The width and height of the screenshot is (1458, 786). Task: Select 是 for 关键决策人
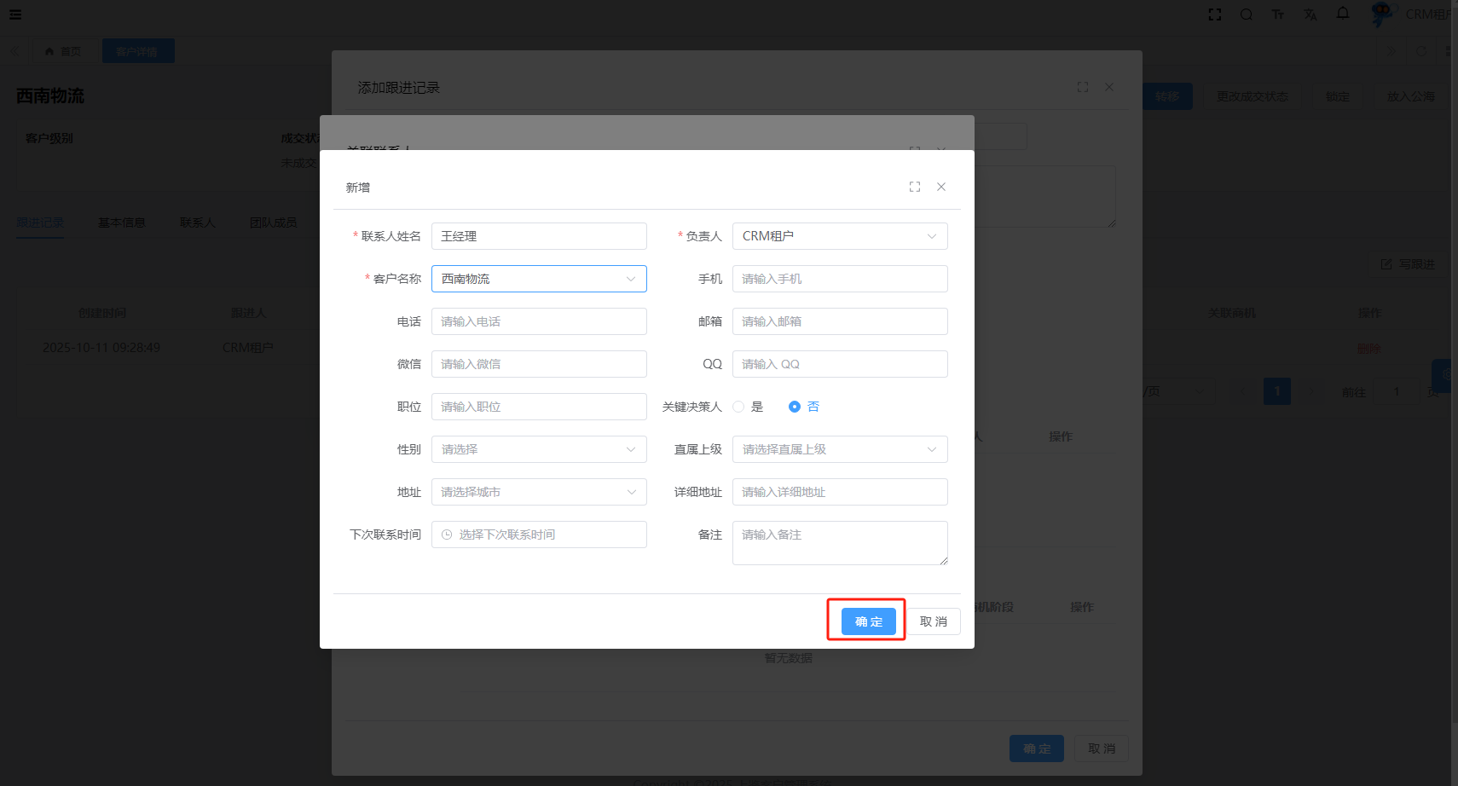[739, 407]
